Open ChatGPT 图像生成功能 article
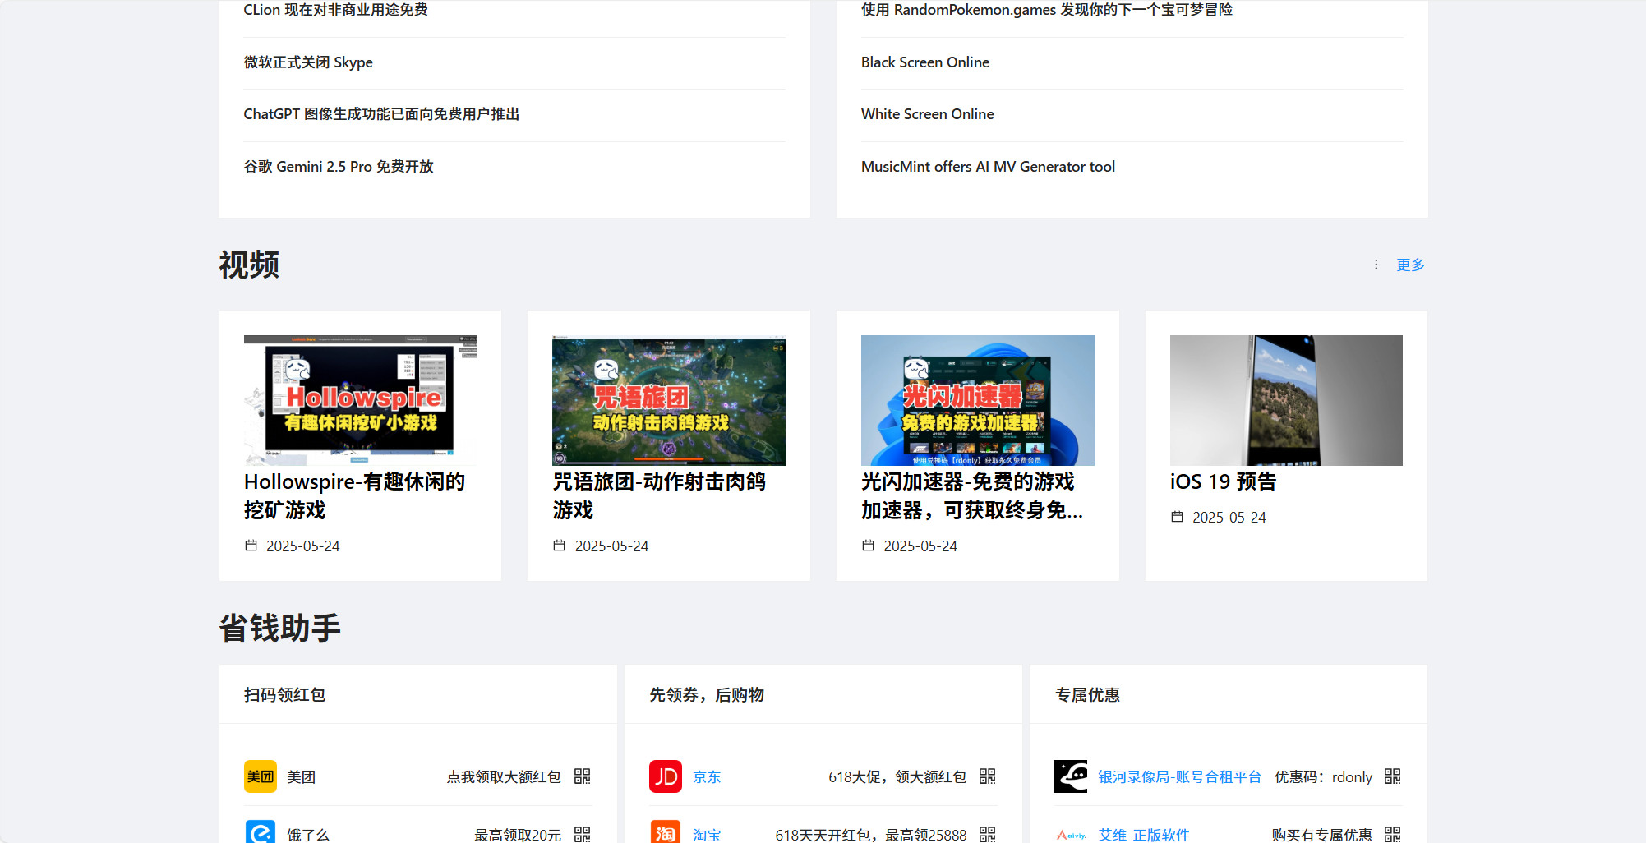The width and height of the screenshot is (1646, 843). pos(381,114)
